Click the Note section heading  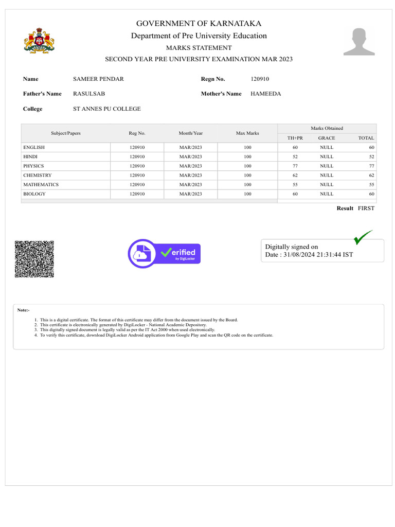click(x=24, y=310)
